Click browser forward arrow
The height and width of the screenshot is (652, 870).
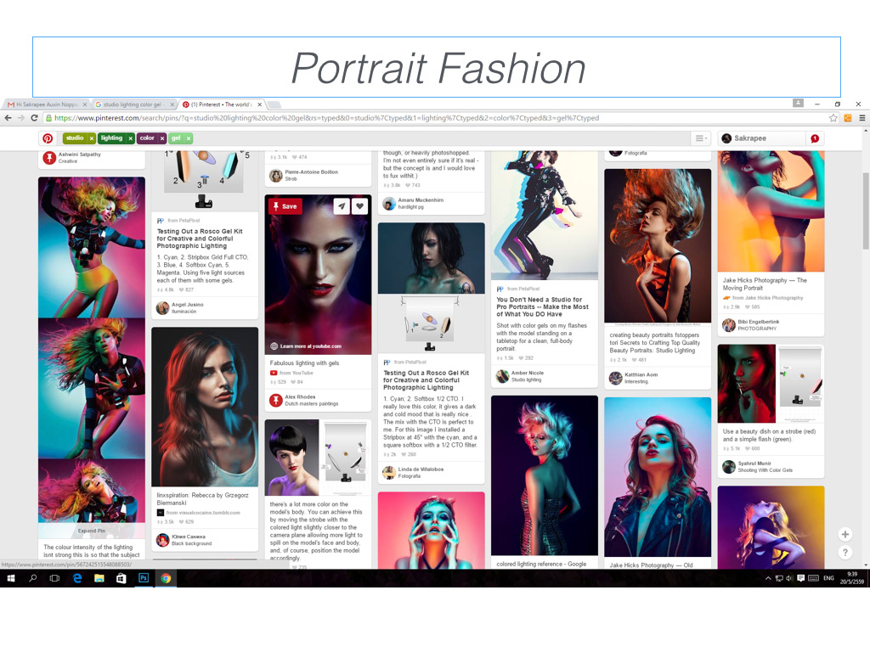point(21,118)
